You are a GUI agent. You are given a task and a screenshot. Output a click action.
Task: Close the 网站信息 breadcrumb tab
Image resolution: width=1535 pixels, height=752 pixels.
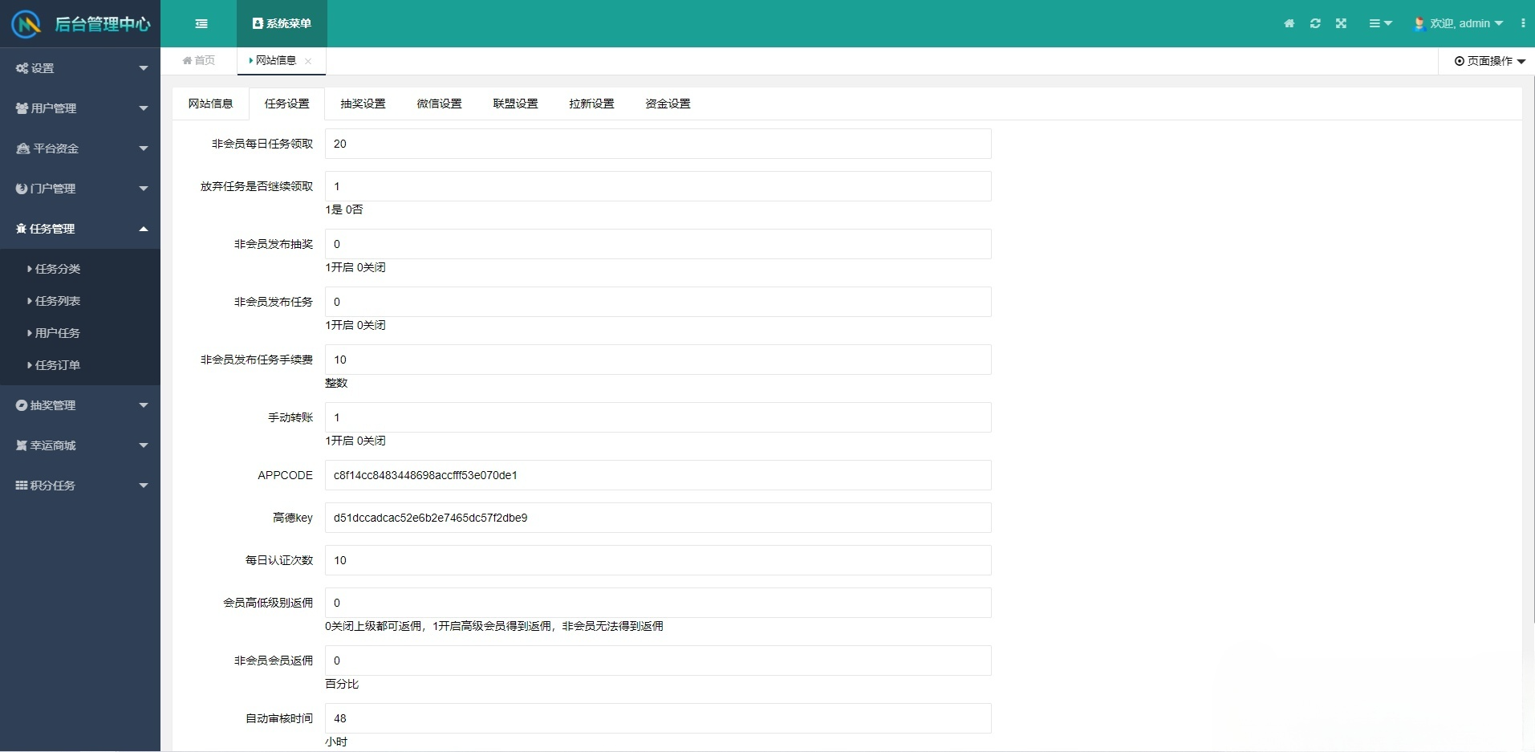coord(308,60)
